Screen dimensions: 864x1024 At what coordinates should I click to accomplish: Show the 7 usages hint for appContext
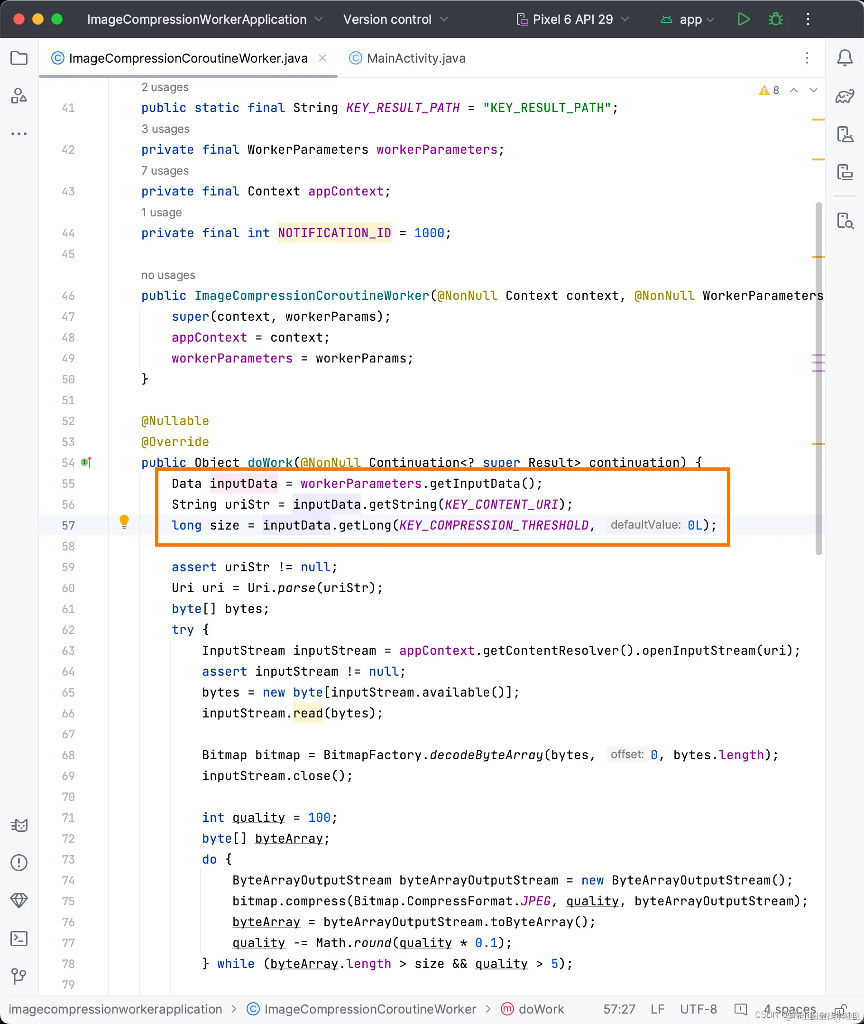[165, 170]
